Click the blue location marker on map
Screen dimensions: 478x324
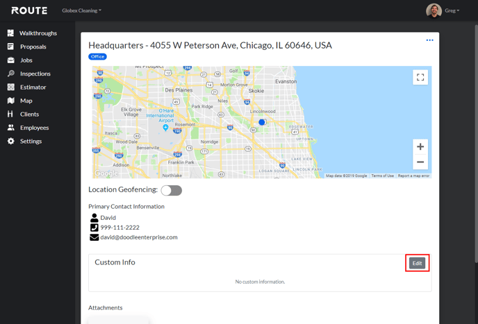pyautogui.click(x=261, y=122)
